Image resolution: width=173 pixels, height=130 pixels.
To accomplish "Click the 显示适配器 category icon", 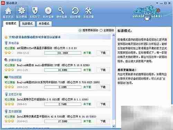I will tap(6, 111).
